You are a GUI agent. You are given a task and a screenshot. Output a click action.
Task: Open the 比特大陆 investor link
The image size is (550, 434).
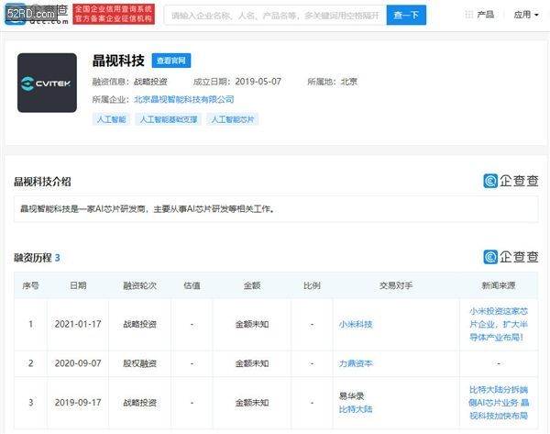coord(356,408)
